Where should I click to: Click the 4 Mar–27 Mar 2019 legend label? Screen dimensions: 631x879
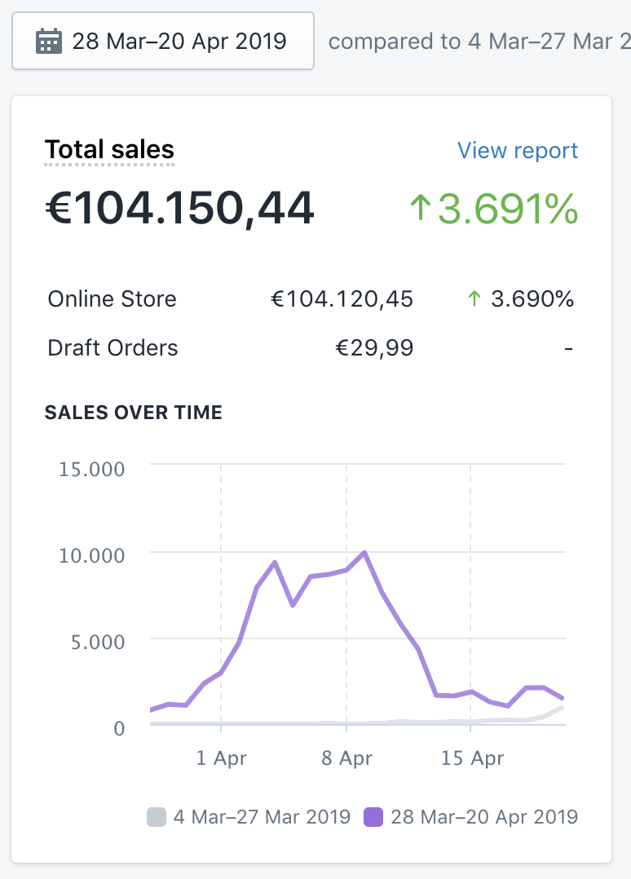262,817
